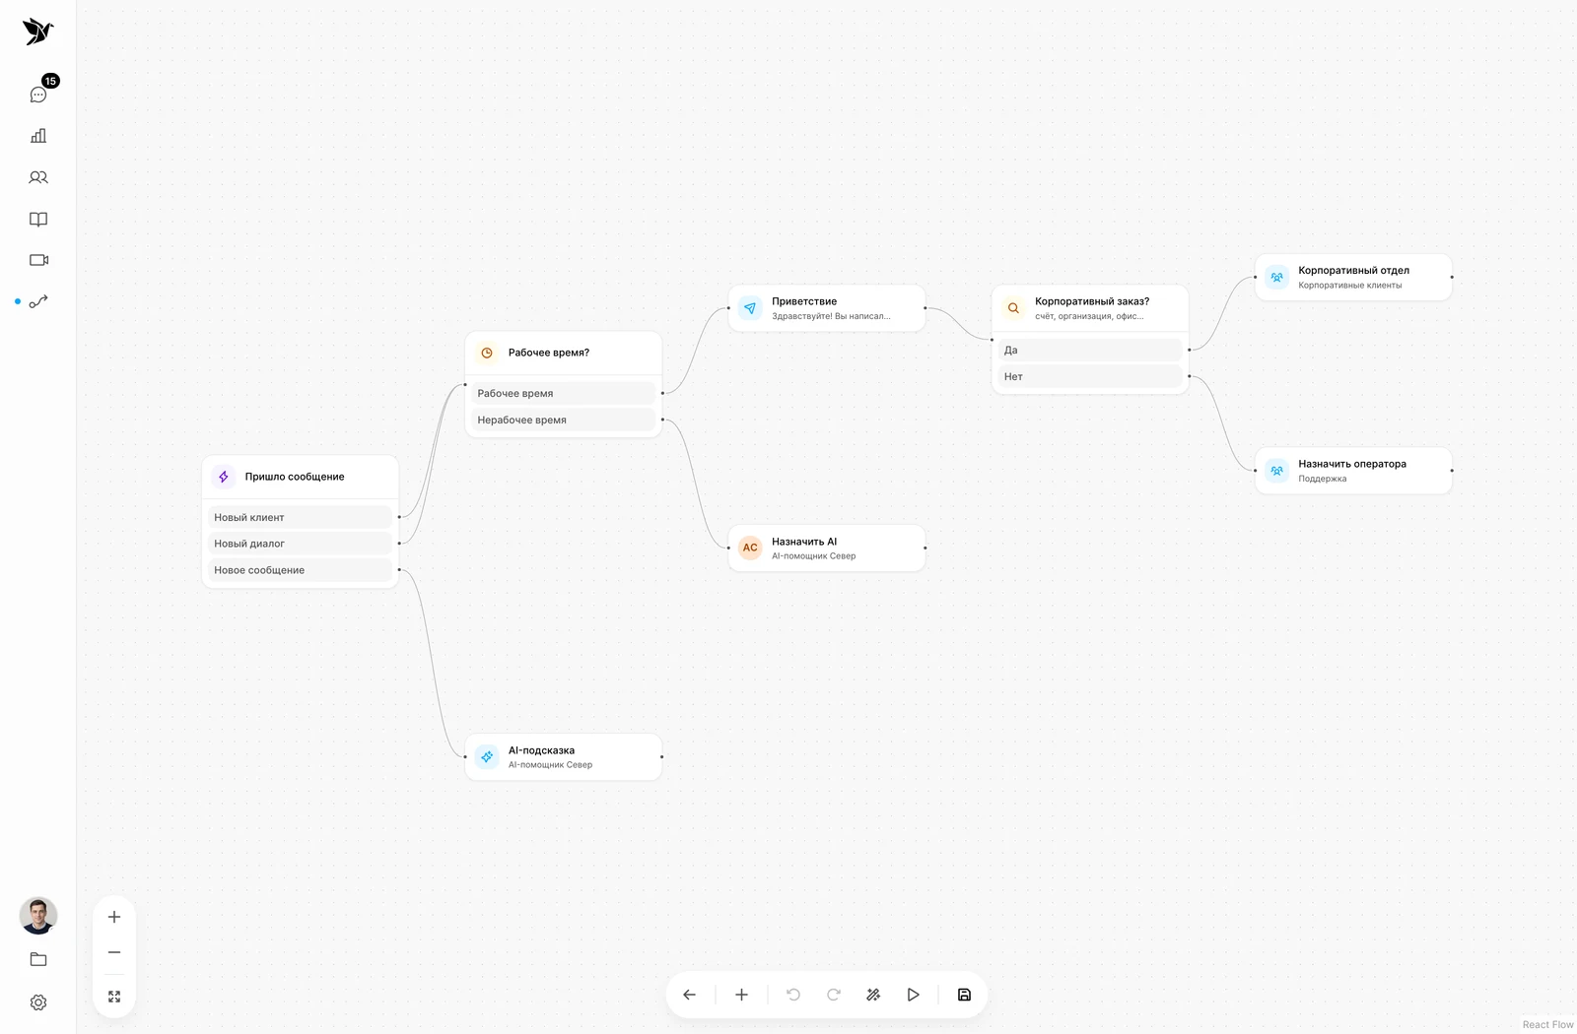Click the search icon on 'Корпоративный заказ?'
Image resolution: width=1577 pixels, height=1034 pixels.
tap(1013, 308)
